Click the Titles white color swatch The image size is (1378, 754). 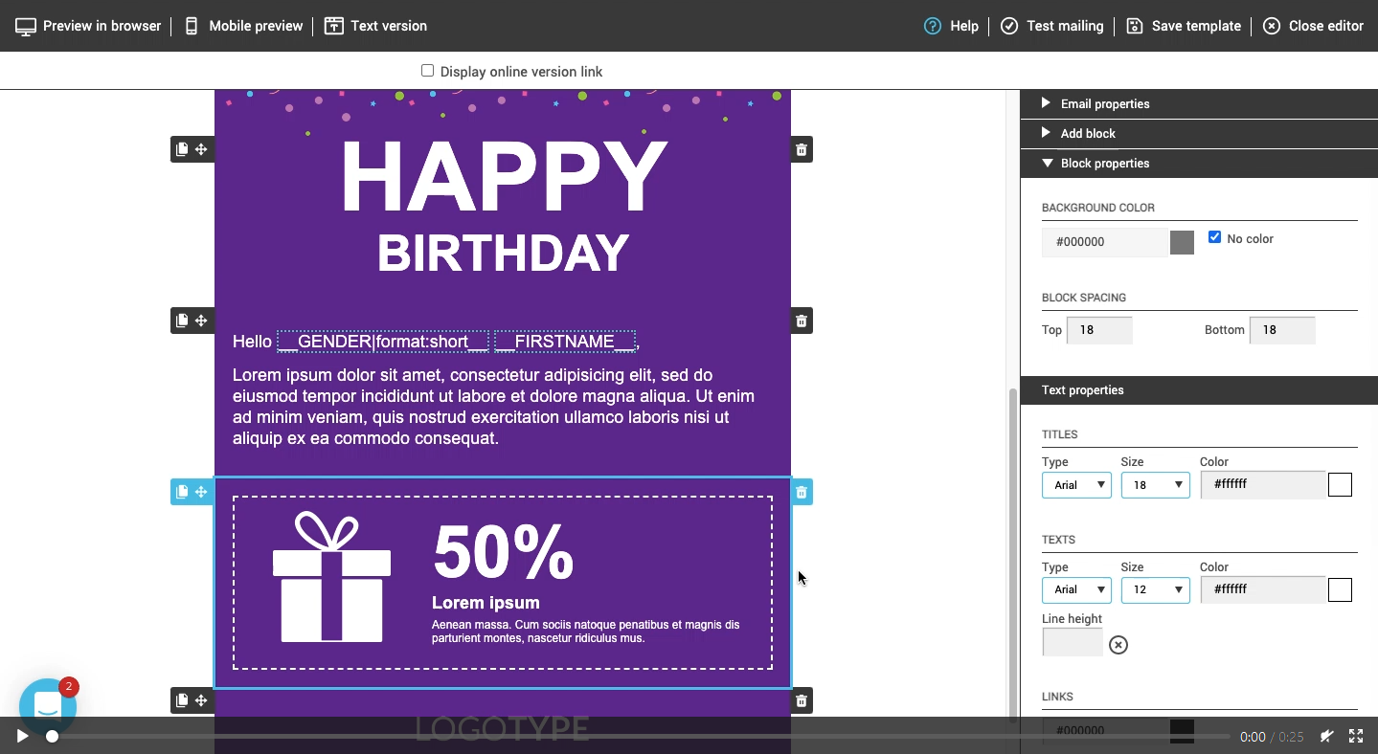point(1340,485)
